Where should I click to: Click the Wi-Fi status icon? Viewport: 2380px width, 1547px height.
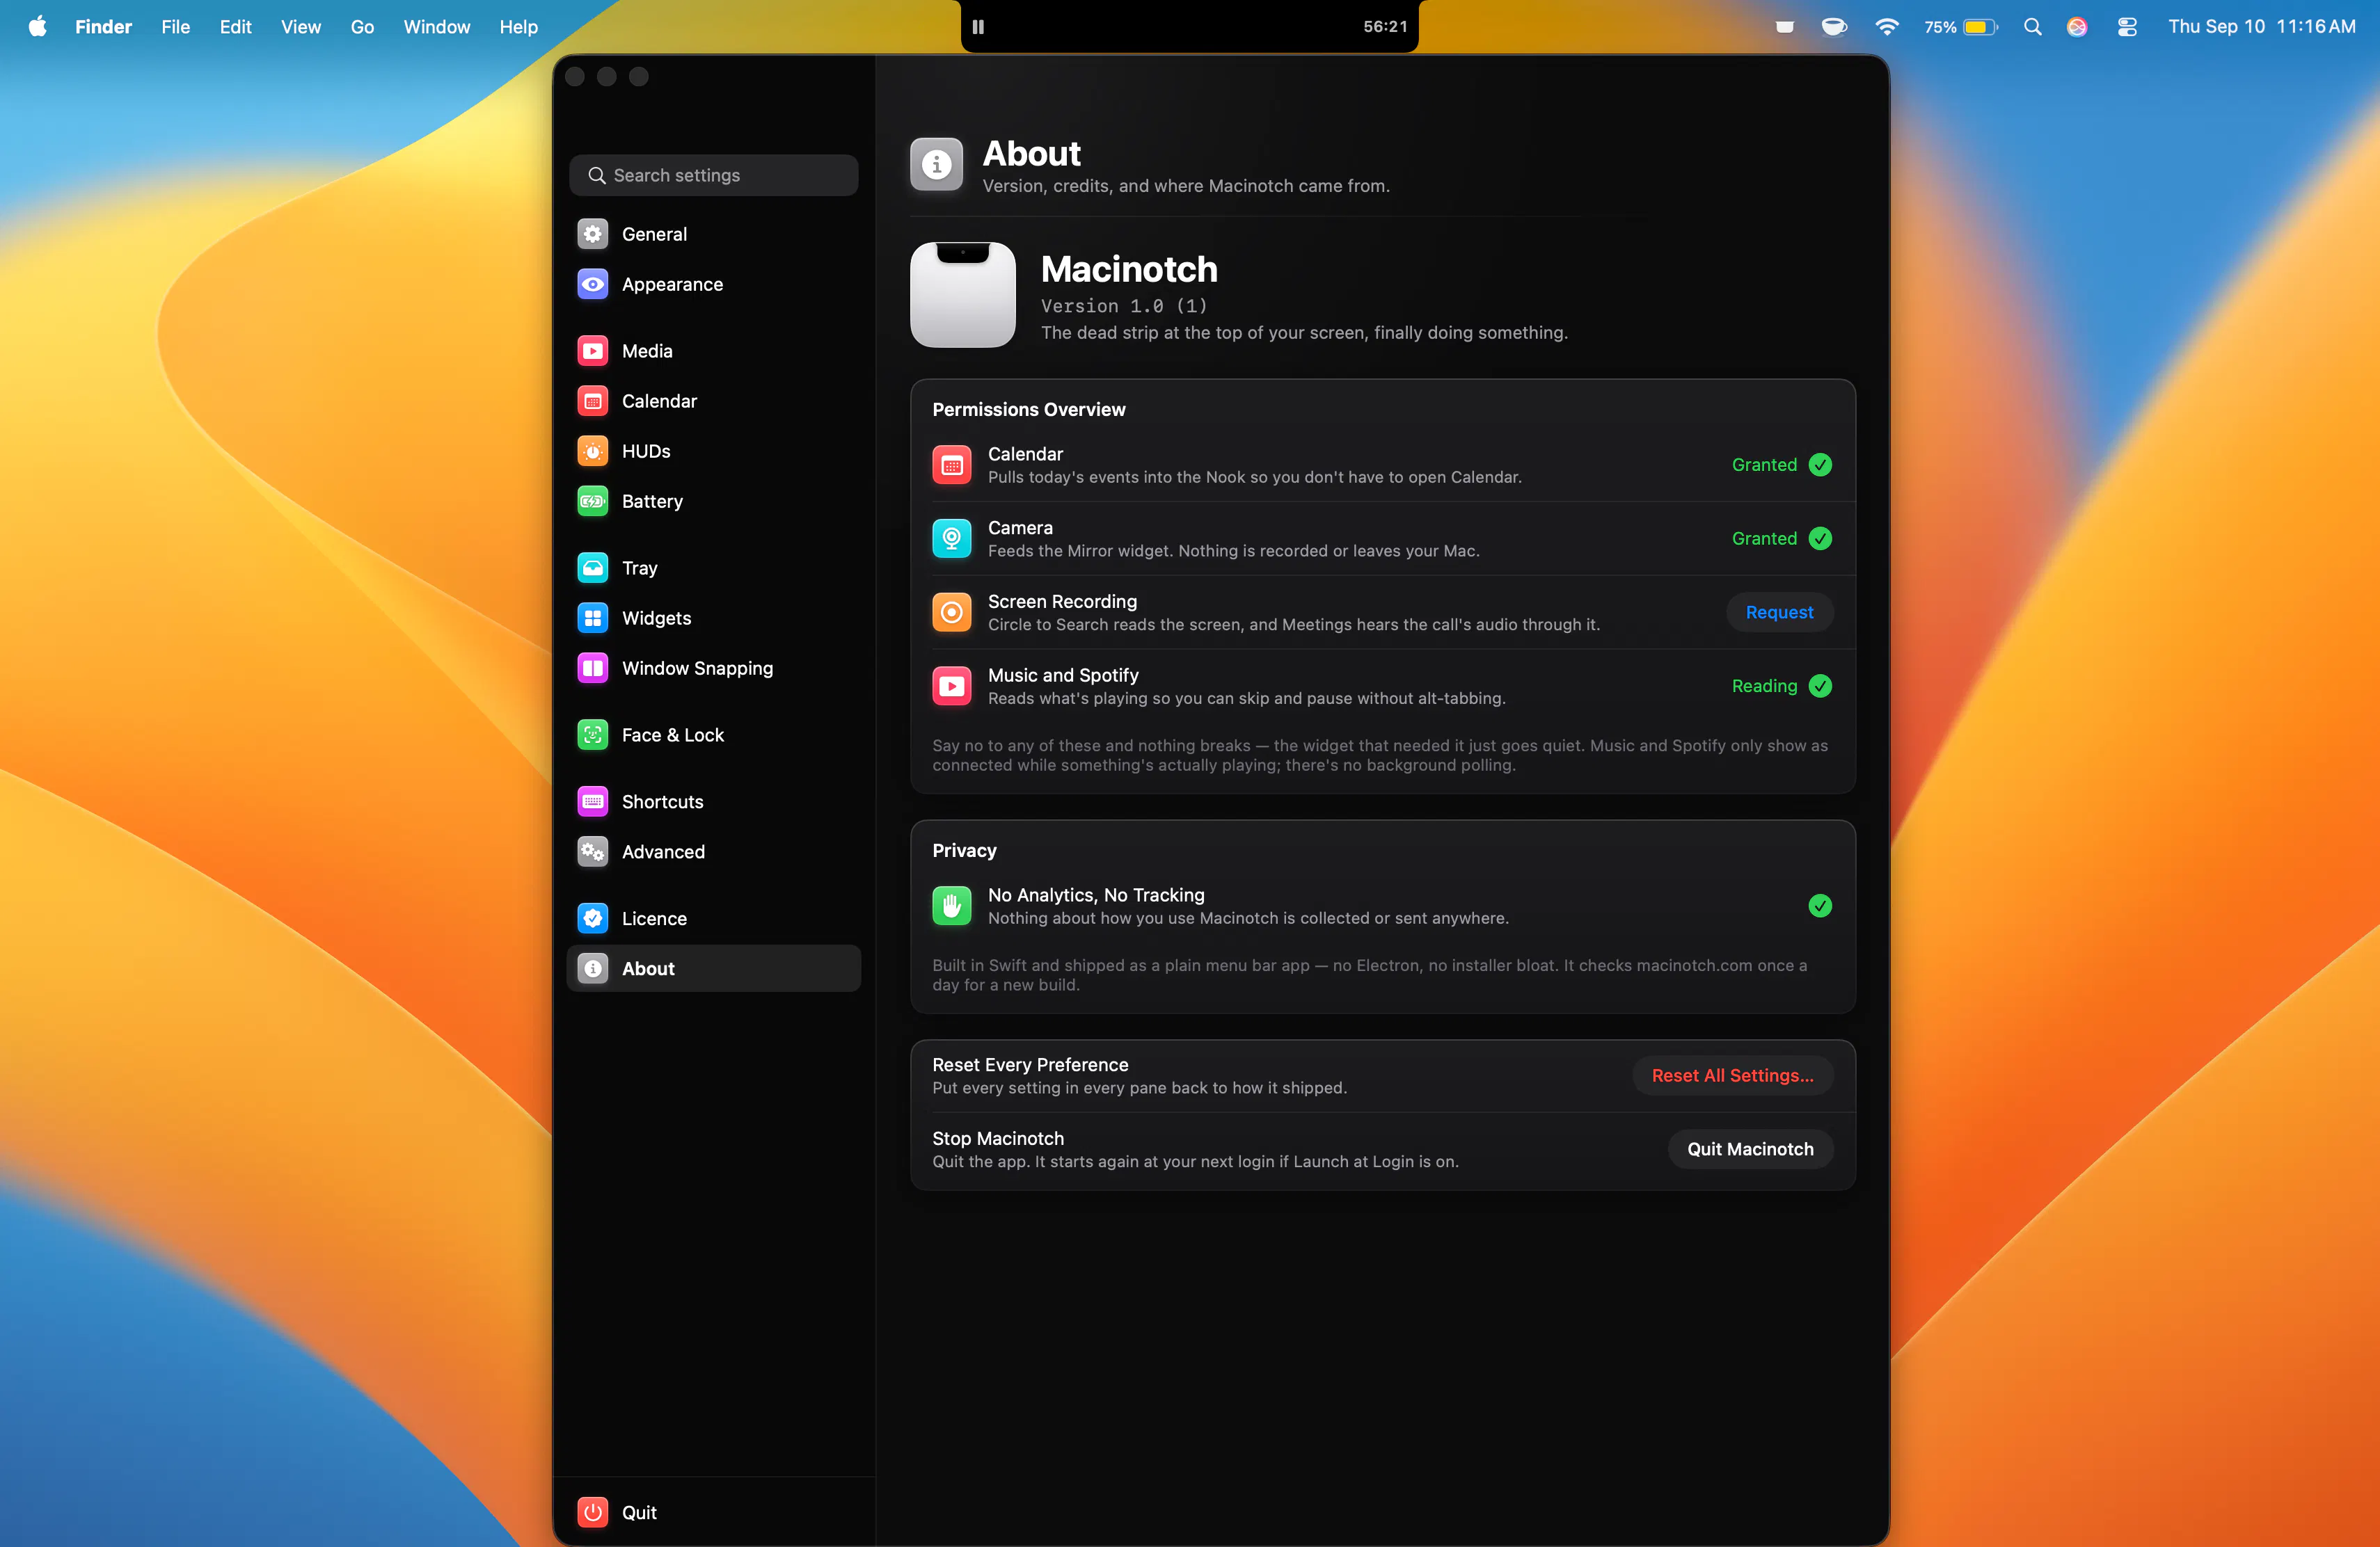(x=1887, y=27)
